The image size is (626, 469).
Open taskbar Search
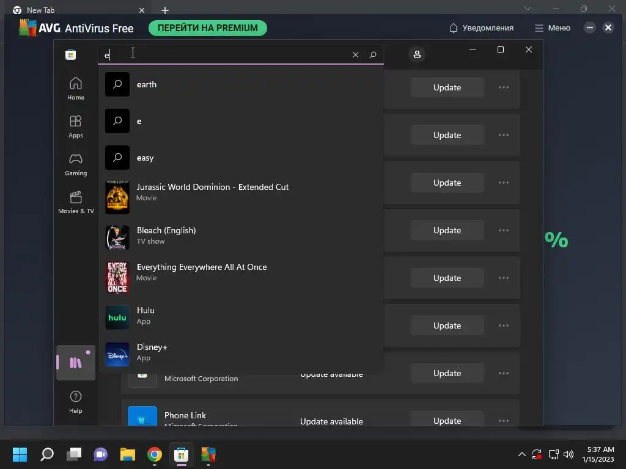pyautogui.click(x=47, y=454)
